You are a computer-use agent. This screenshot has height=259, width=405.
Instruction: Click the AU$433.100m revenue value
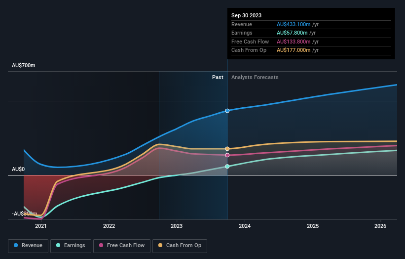point(294,24)
